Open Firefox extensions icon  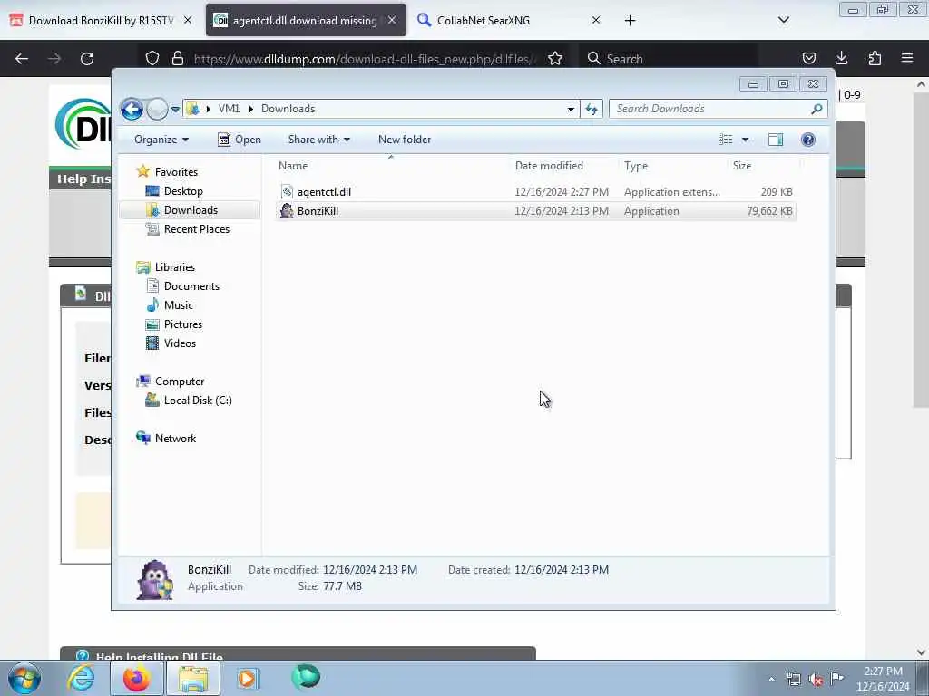875,59
